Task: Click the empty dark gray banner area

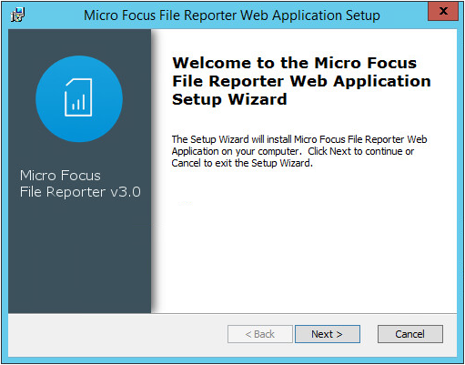Action: click(x=79, y=258)
